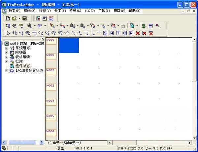Click the ORG/AND toolbar icon
198x152 pixels.
coord(51,18)
